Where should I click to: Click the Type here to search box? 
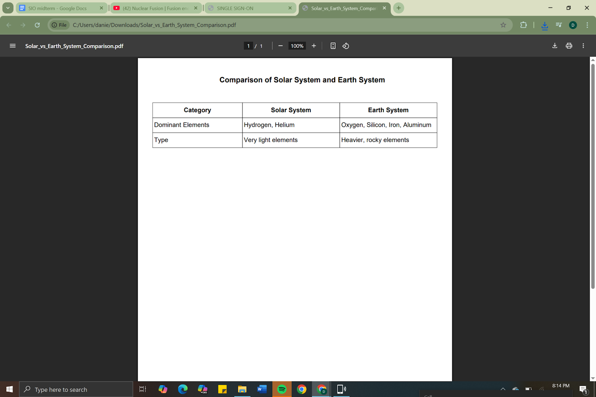[76, 389]
